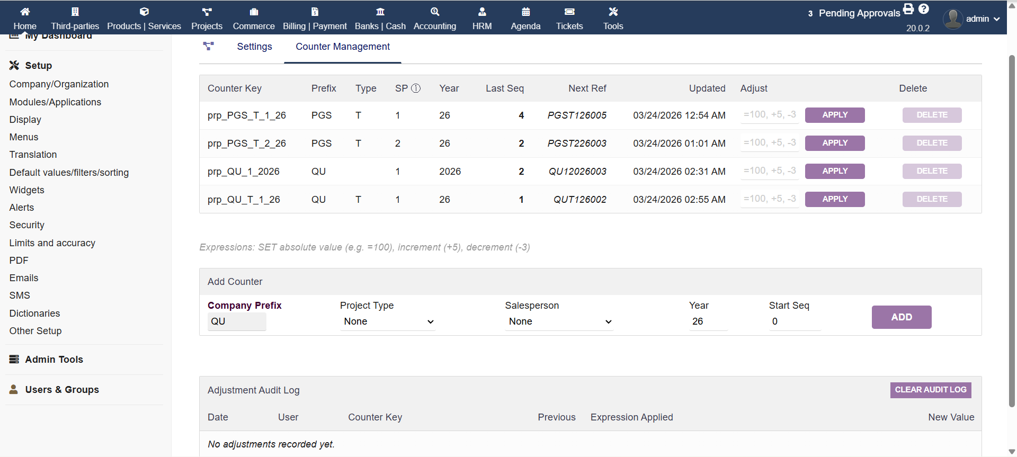Switch to the Settings tab
This screenshot has width=1017, height=457.
pos(254,47)
